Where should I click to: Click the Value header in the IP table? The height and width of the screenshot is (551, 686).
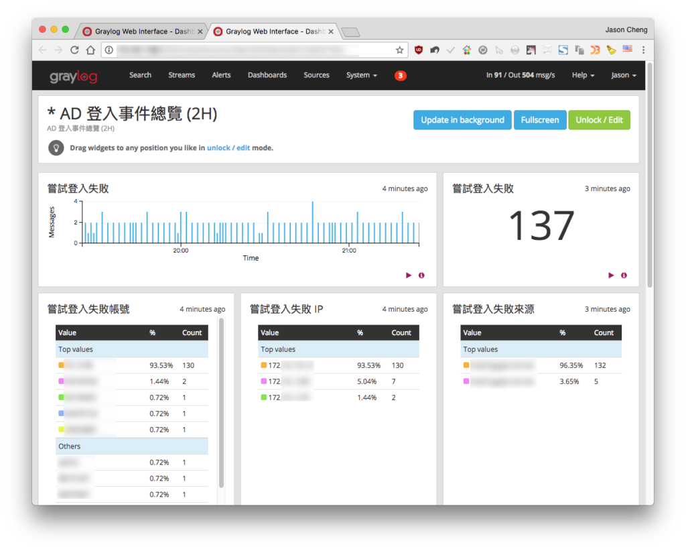pos(269,332)
